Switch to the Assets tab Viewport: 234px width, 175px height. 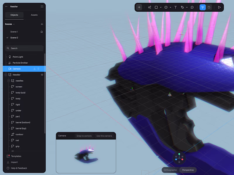(x=34, y=15)
